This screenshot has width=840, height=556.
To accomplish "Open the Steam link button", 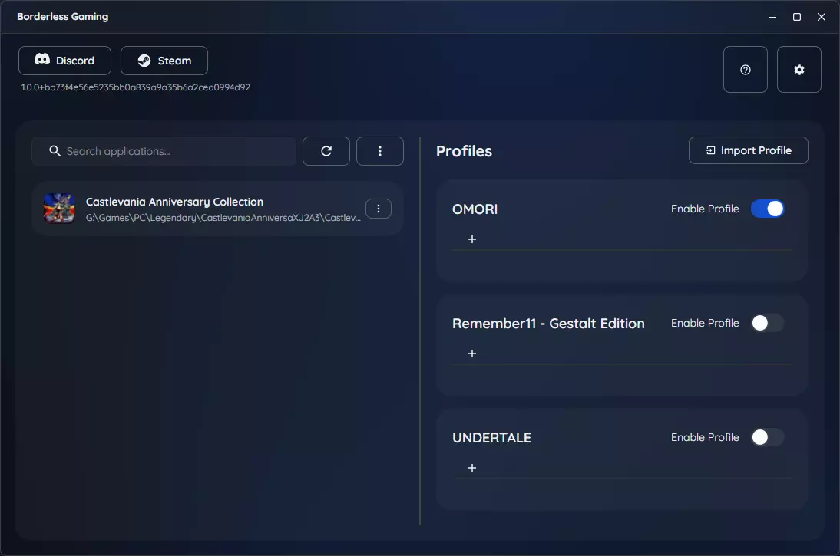I will coord(164,61).
